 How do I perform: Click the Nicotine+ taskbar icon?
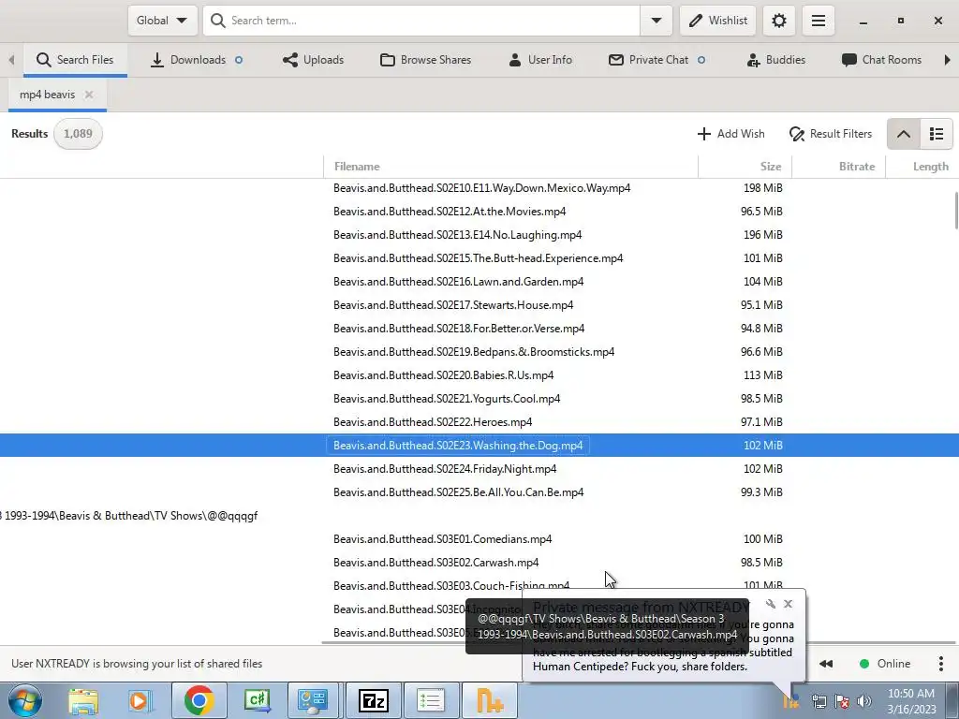[489, 700]
